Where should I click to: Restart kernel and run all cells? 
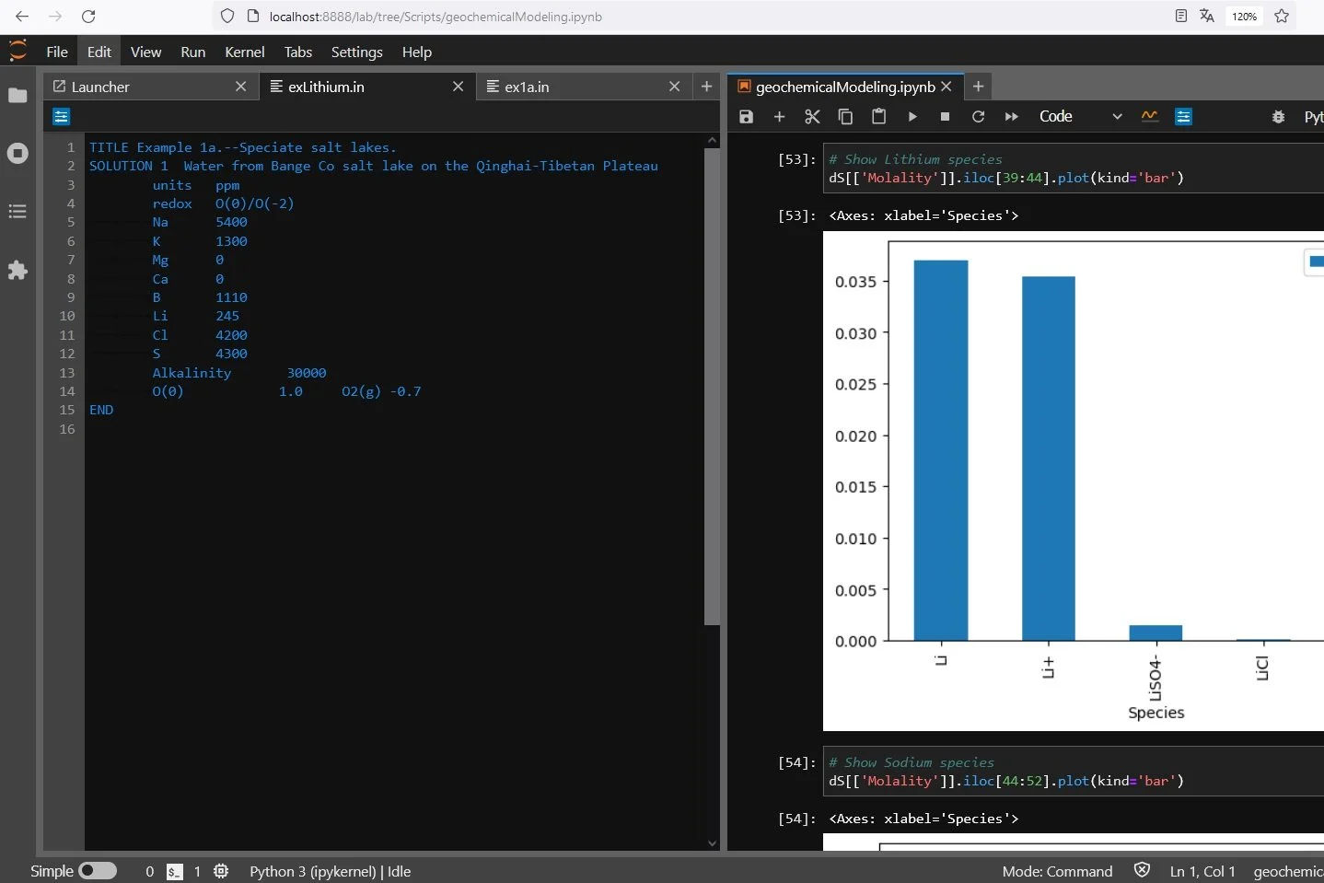[x=1012, y=117]
